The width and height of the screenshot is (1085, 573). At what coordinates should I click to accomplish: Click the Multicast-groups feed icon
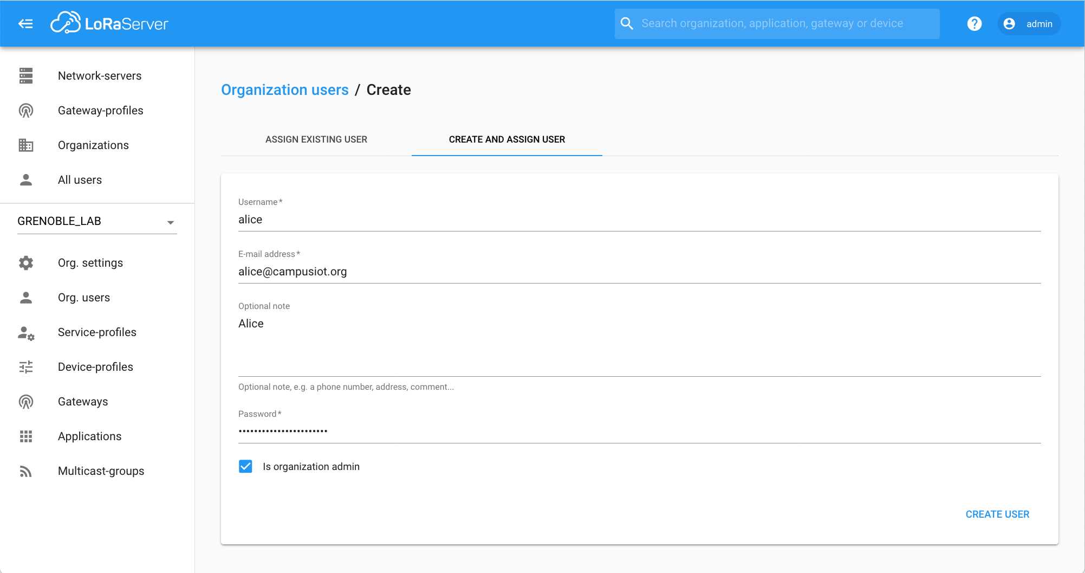pyautogui.click(x=26, y=471)
